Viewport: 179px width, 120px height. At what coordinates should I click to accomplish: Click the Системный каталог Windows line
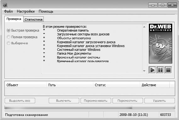(x=79, y=50)
